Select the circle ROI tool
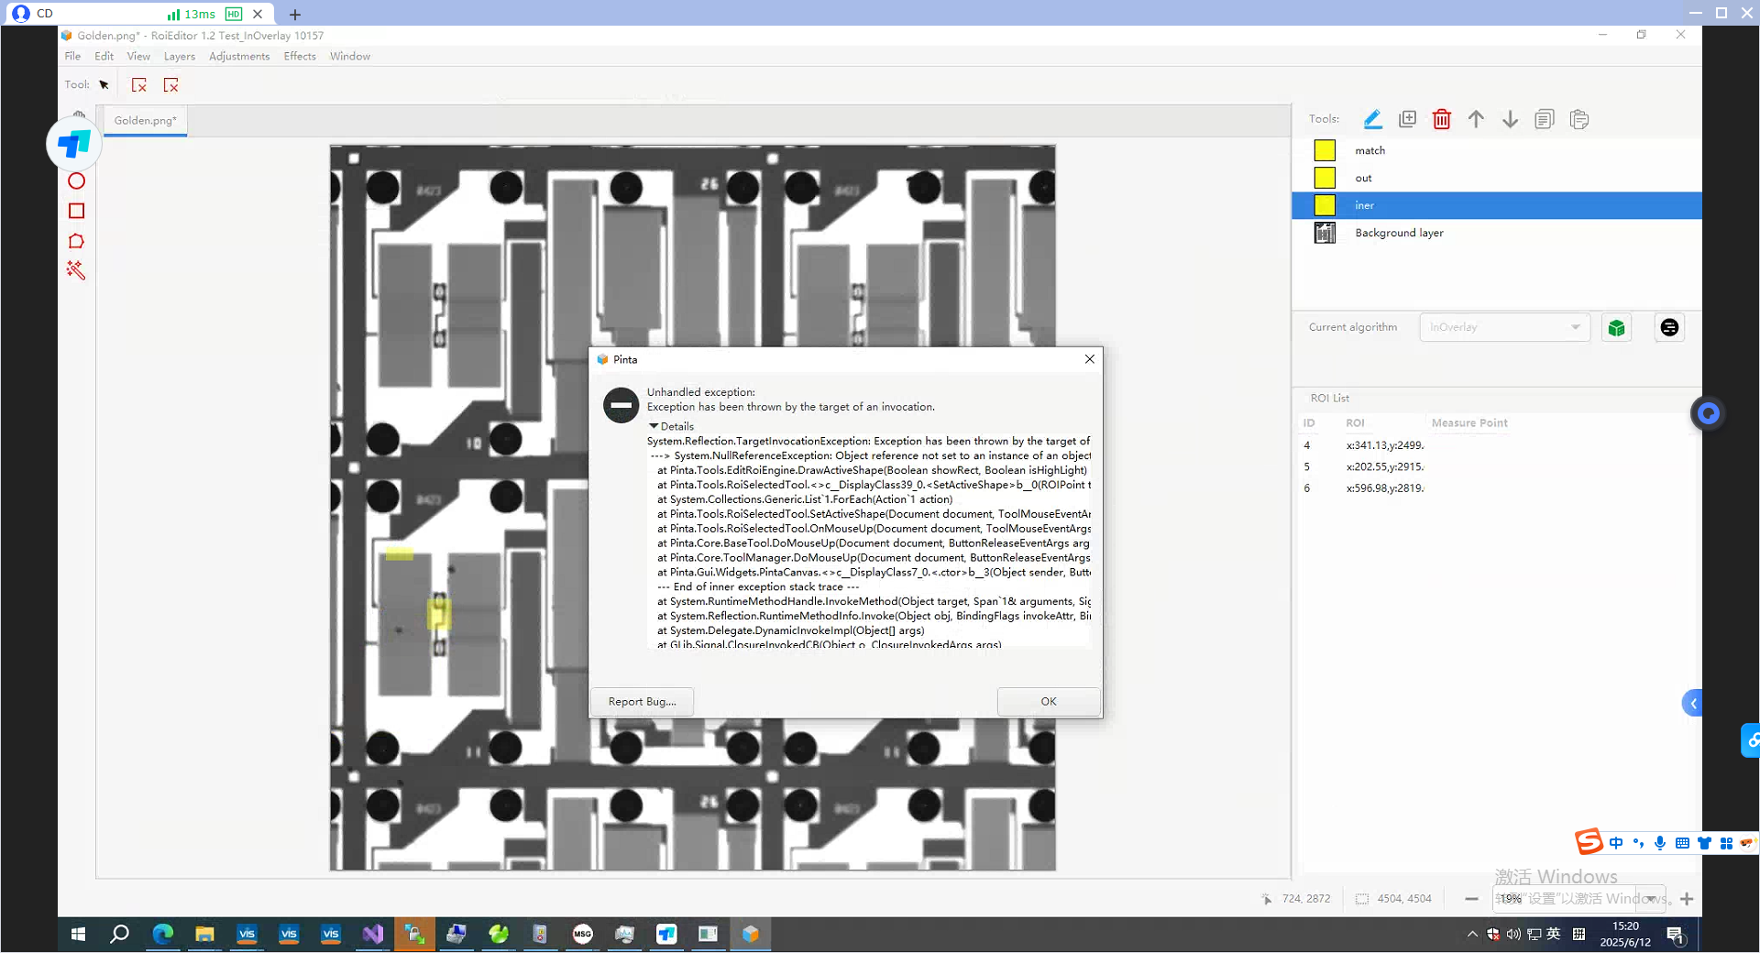 (x=77, y=181)
